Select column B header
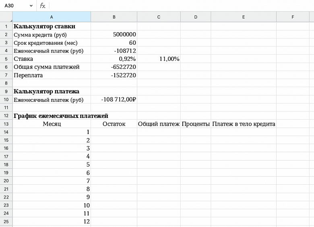314x227 pixels. (114, 17)
